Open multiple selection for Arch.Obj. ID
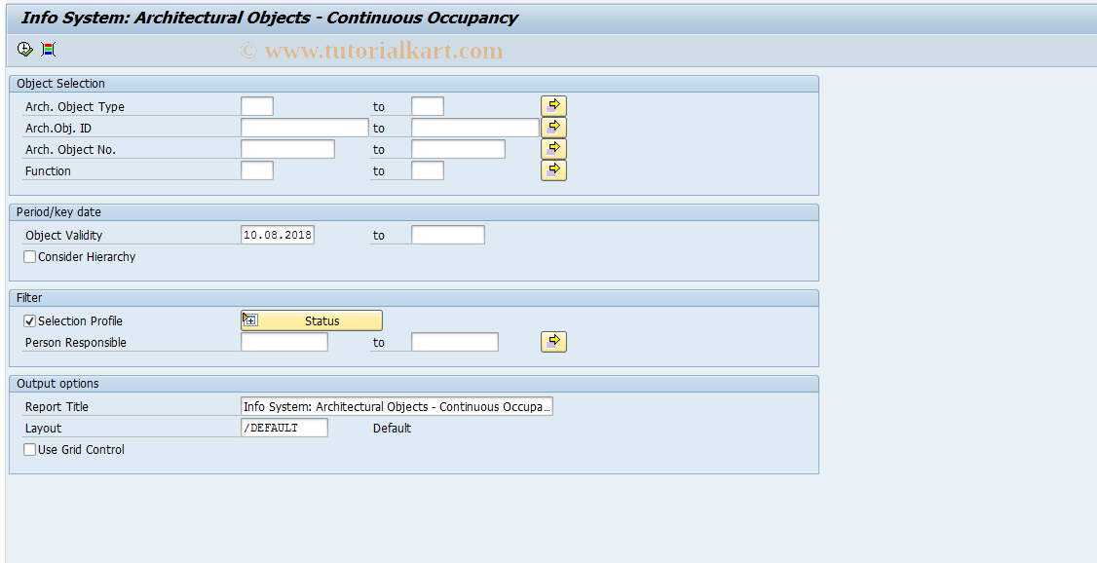 (553, 128)
